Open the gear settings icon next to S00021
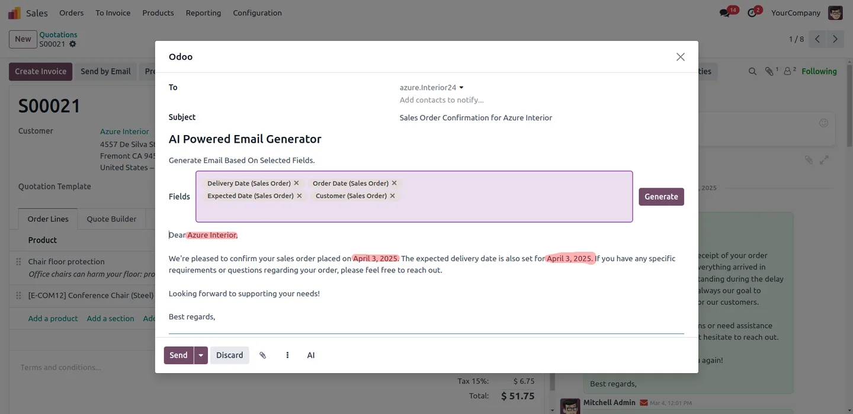The height and width of the screenshot is (414, 853). coord(73,44)
